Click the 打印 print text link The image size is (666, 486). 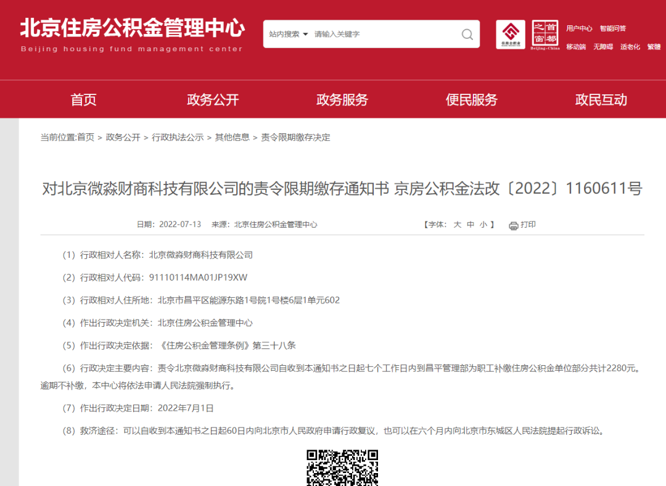(528, 224)
